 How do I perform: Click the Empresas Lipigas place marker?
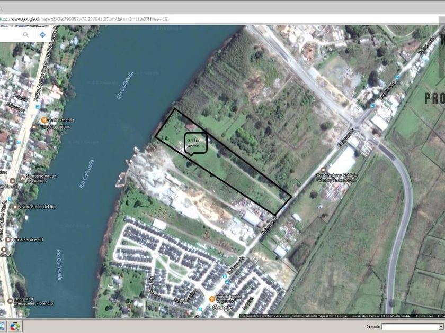pyautogui.click(x=34, y=127)
